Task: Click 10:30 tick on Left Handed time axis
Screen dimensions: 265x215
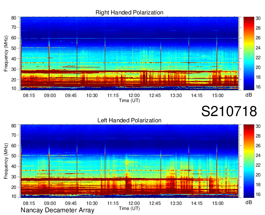Action: tap(92, 203)
